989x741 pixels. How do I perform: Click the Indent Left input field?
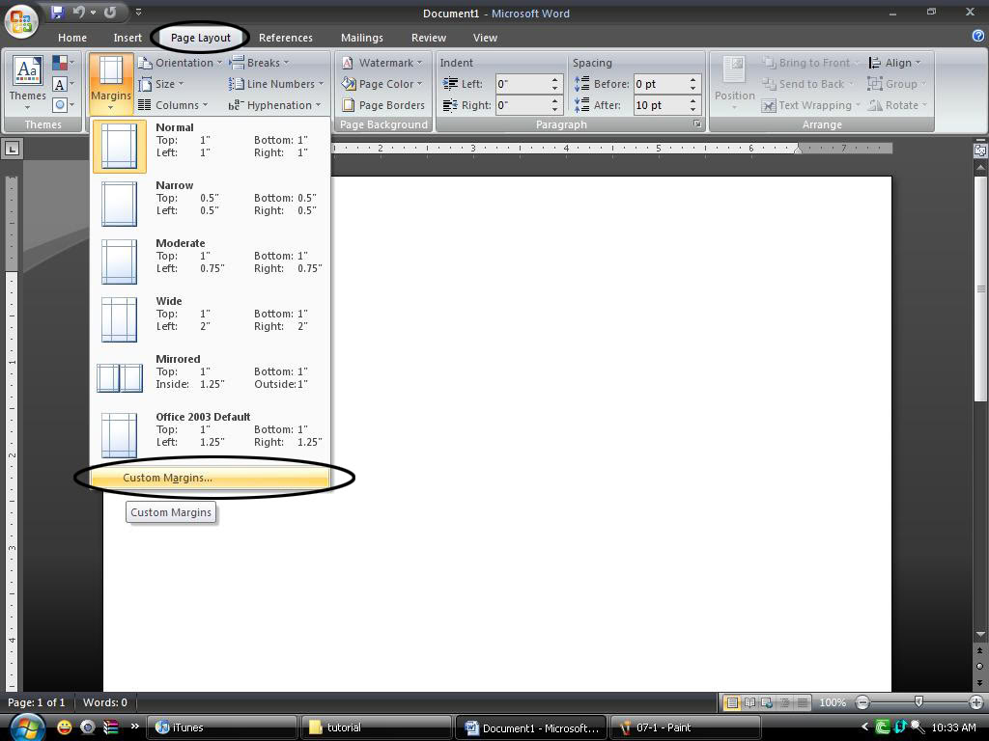click(x=523, y=84)
